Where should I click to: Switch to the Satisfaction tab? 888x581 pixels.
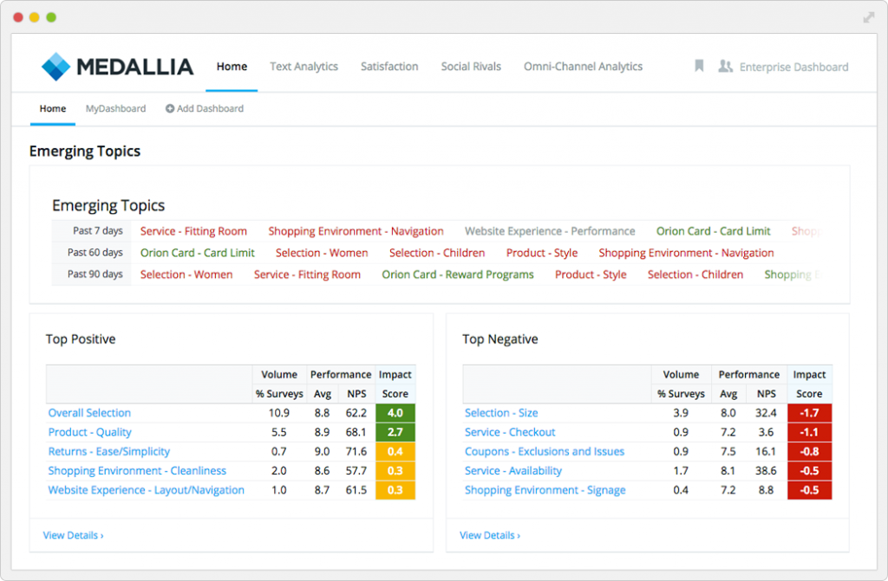pyautogui.click(x=389, y=67)
